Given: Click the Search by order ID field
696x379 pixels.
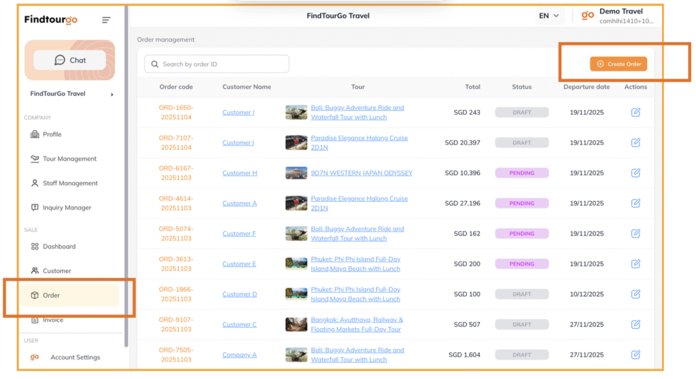Looking at the screenshot, I should pyautogui.click(x=217, y=64).
